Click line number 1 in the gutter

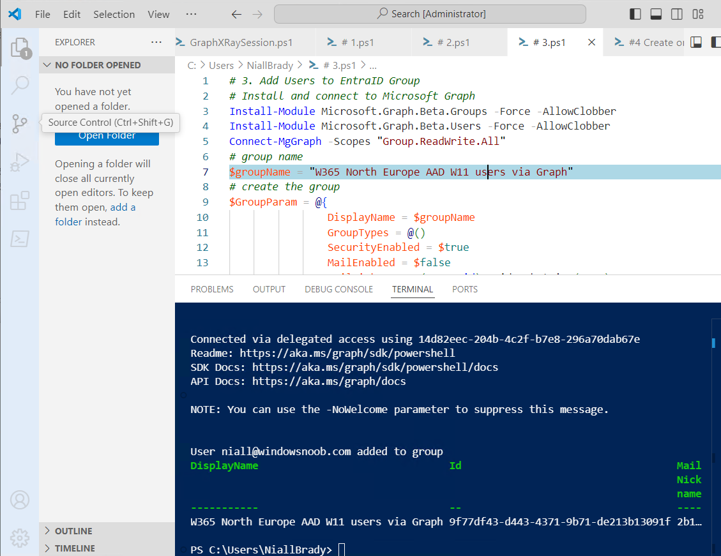pyautogui.click(x=206, y=81)
